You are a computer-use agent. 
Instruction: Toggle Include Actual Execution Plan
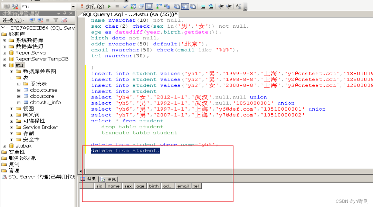click(159, 7)
